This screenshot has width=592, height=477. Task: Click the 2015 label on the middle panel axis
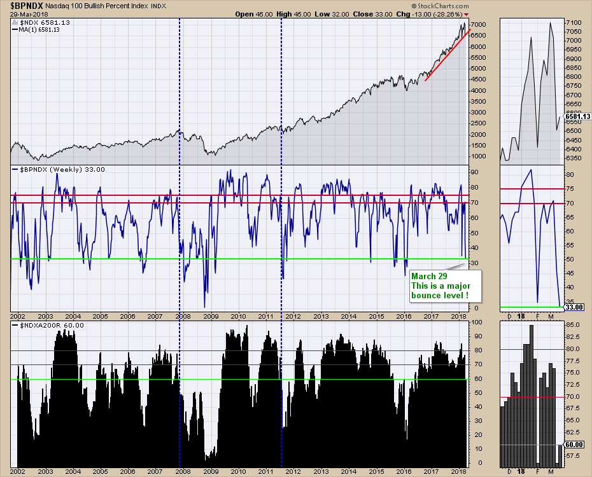click(x=376, y=316)
